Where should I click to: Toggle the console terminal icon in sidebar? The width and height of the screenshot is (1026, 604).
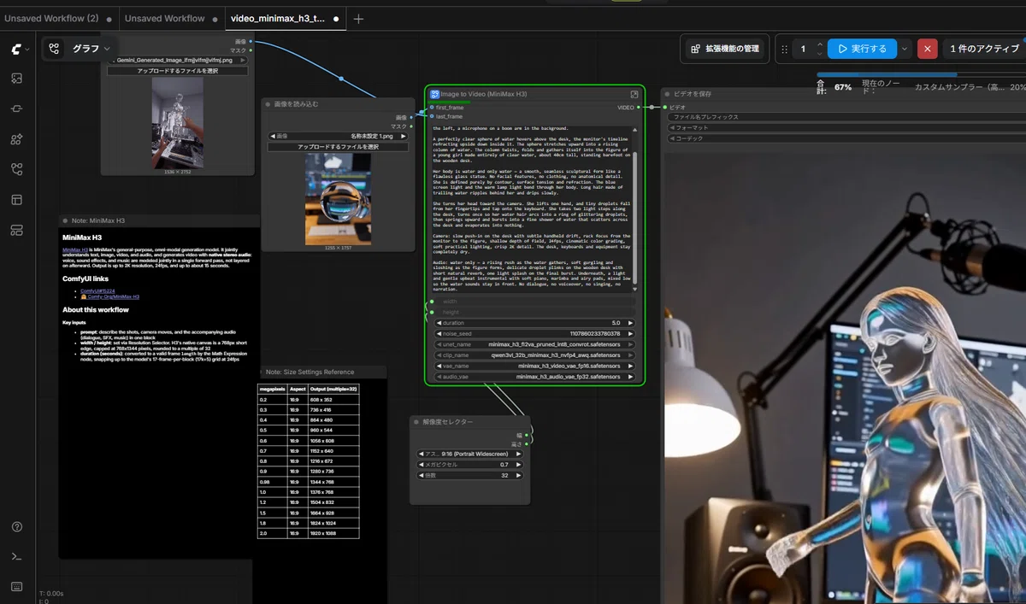[x=16, y=556]
